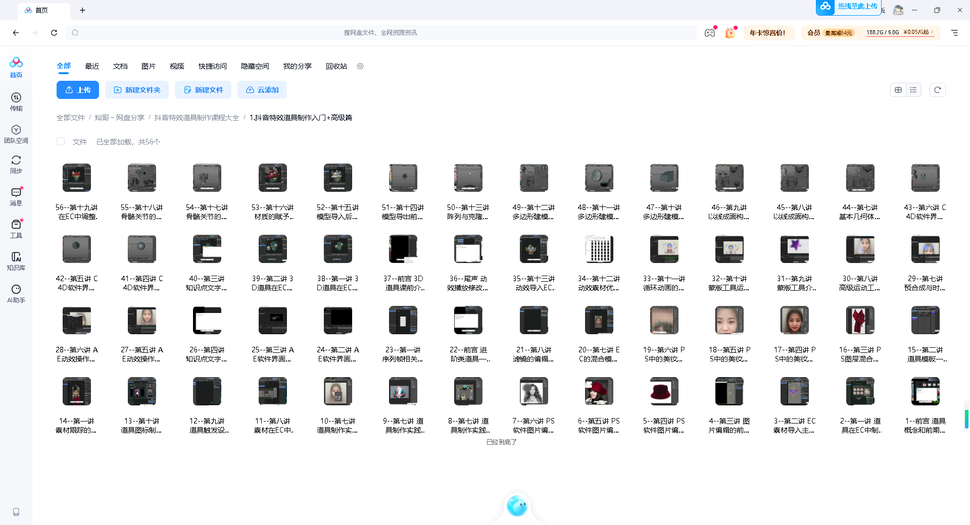This screenshot has width=970, height=525.
Task: Open video 37--前言 3D thumbnail
Action: coord(403,249)
